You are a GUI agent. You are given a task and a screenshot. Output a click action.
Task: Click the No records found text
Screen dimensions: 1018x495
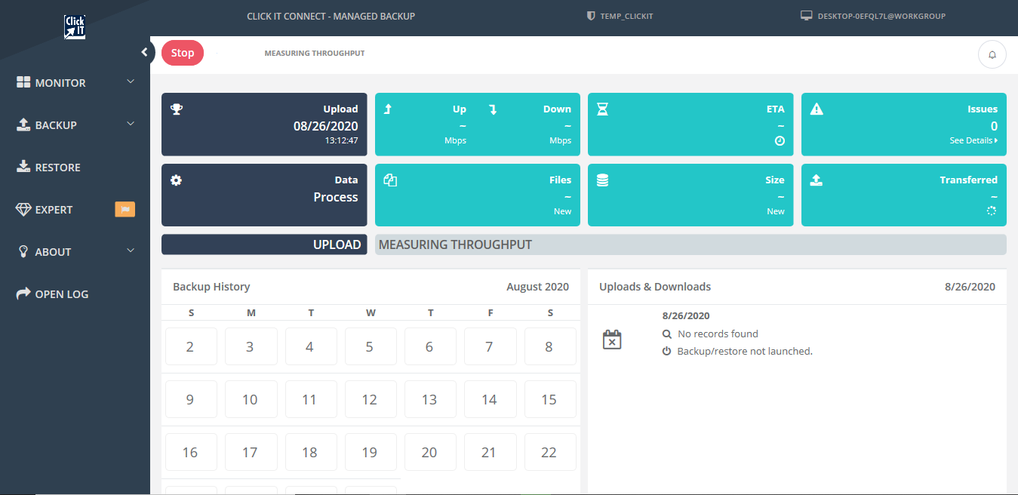(x=718, y=334)
